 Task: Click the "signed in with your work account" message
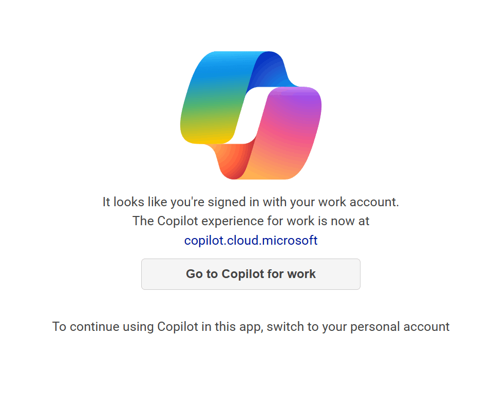coord(251,202)
